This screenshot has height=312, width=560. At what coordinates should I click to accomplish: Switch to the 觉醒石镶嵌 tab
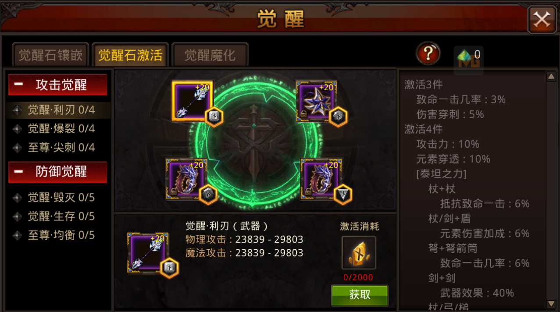pyautogui.click(x=50, y=55)
